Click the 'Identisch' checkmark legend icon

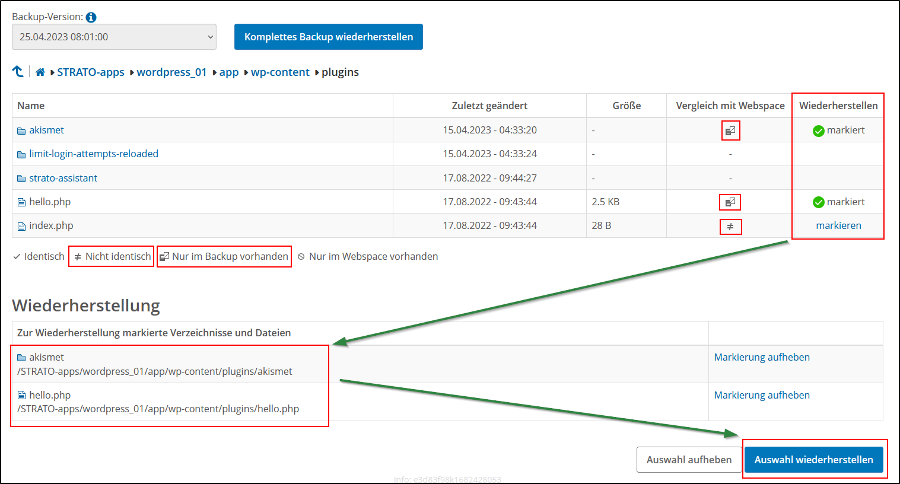17,256
